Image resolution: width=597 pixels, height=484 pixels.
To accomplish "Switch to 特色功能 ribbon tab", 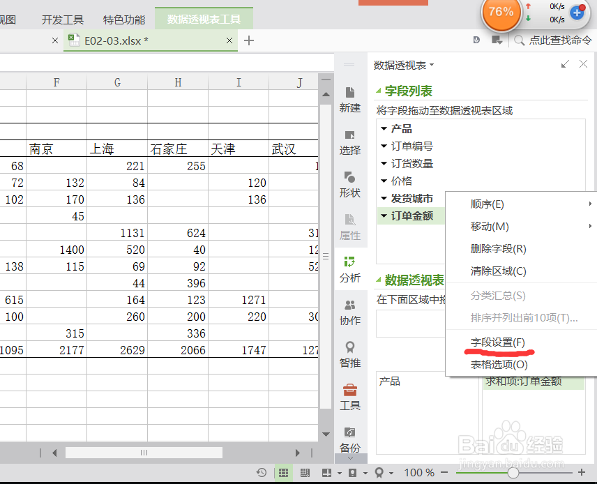I will (123, 20).
